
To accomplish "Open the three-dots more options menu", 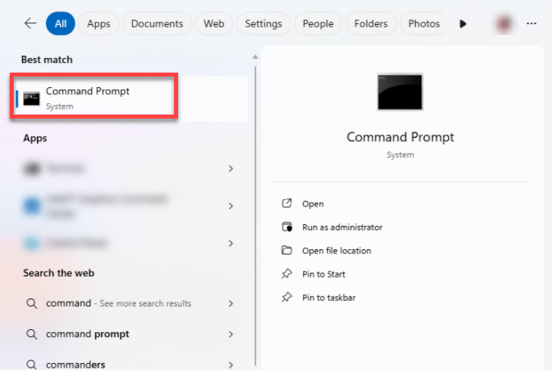I will coord(531,23).
